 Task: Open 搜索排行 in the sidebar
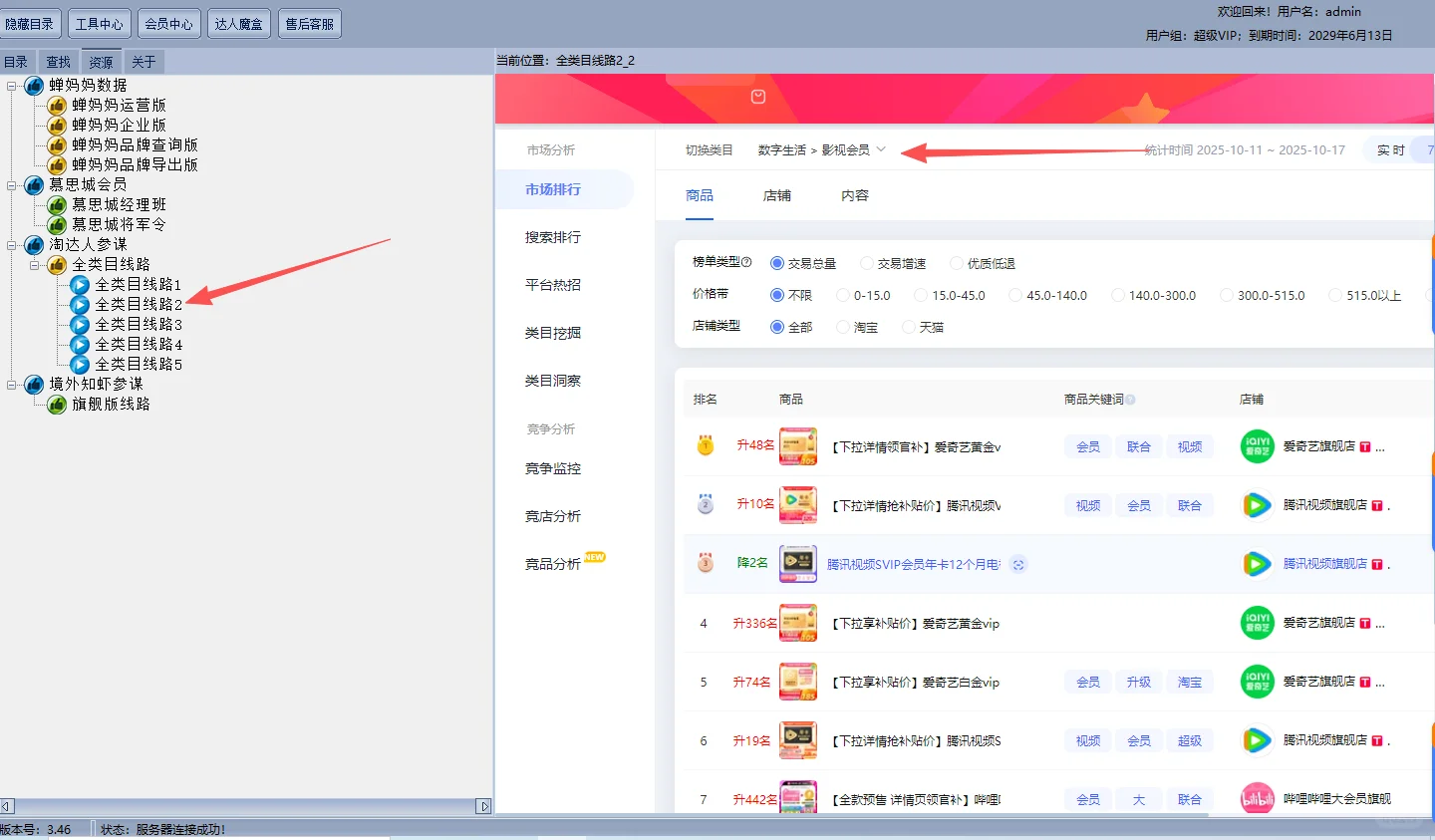point(553,238)
